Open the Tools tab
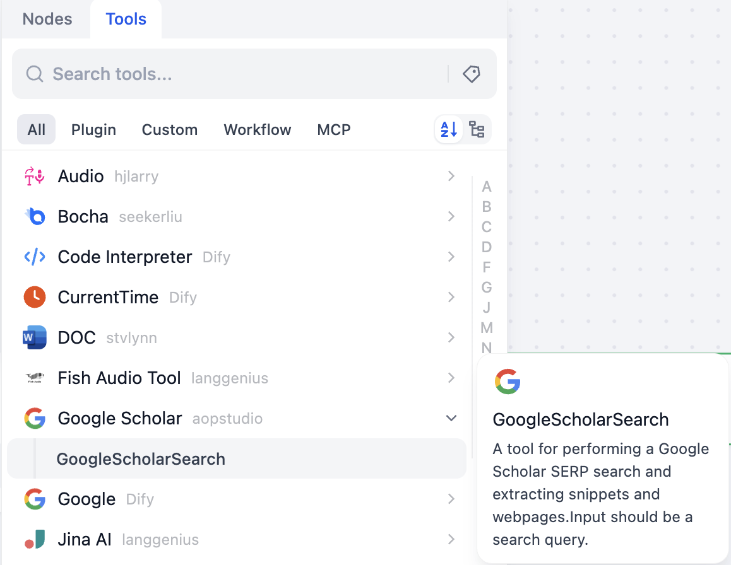This screenshot has height=565, width=731. point(126,19)
